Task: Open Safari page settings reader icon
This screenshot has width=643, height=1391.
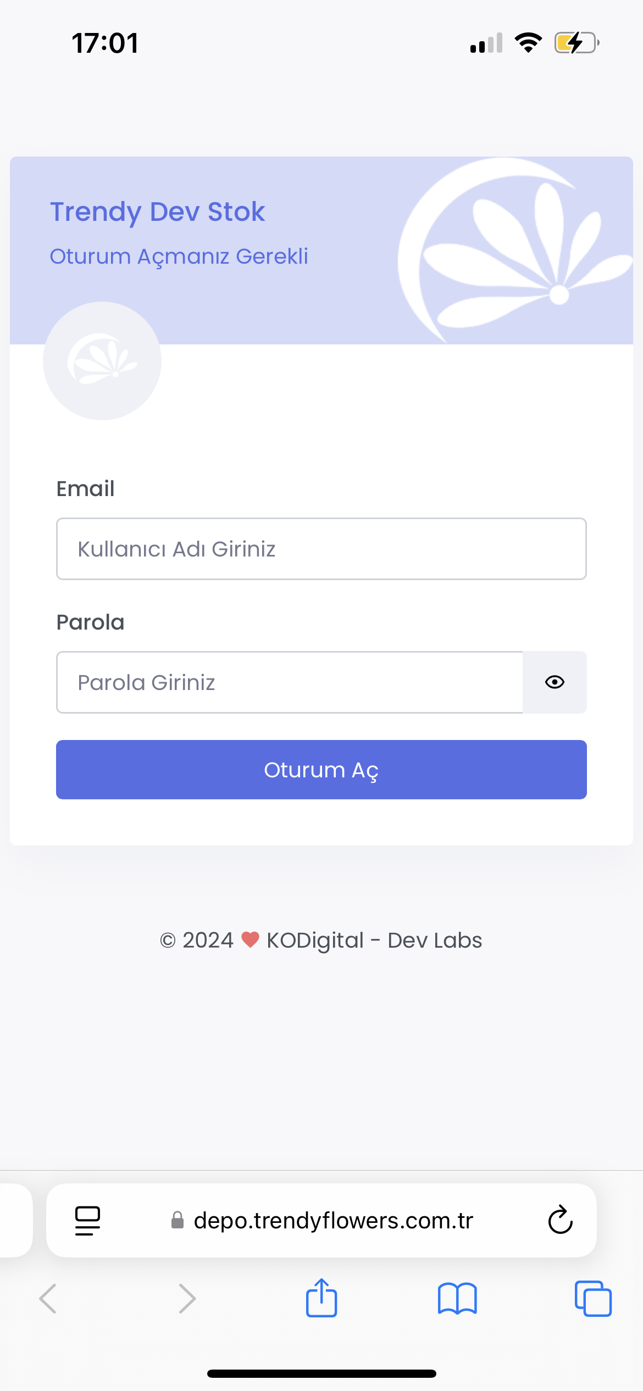Action: tap(87, 1220)
